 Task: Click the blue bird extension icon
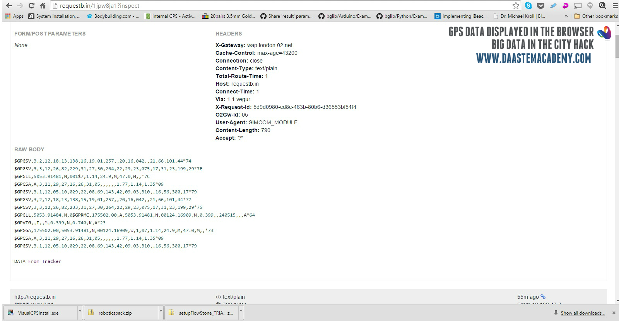pyautogui.click(x=553, y=5)
